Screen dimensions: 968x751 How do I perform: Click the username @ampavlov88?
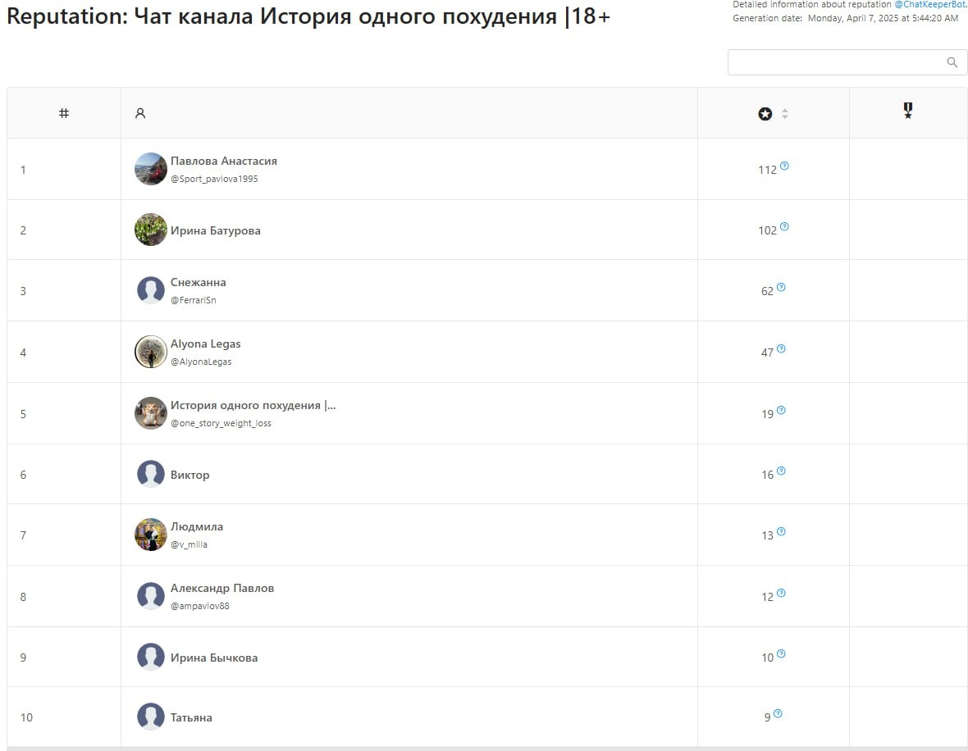[200, 606]
